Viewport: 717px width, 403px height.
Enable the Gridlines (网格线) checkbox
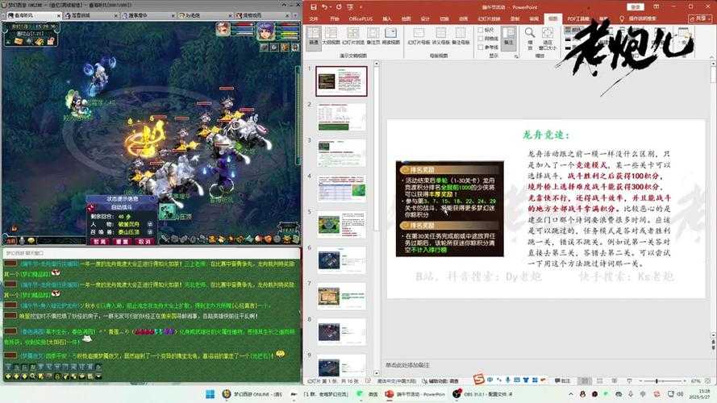coord(489,39)
